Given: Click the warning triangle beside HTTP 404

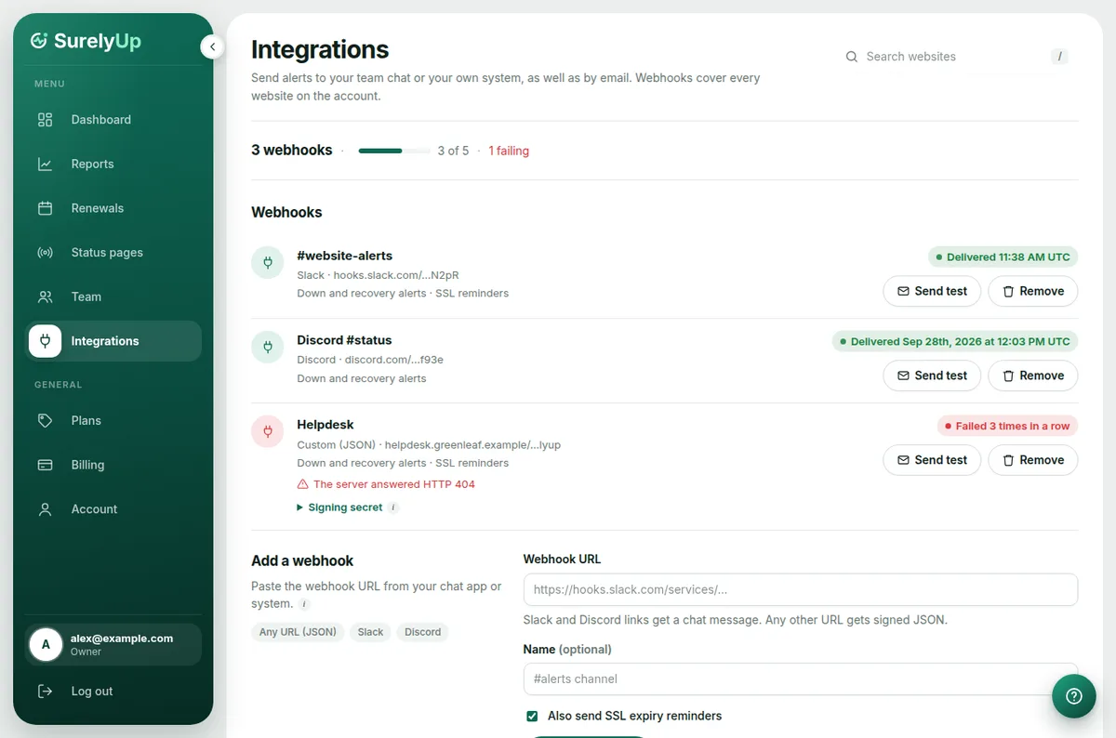Looking at the screenshot, I should click(302, 484).
